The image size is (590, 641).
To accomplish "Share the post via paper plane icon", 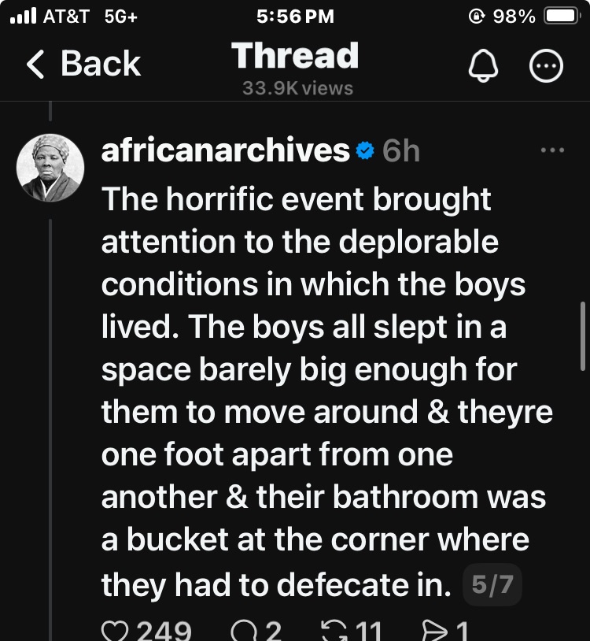I will (x=435, y=631).
